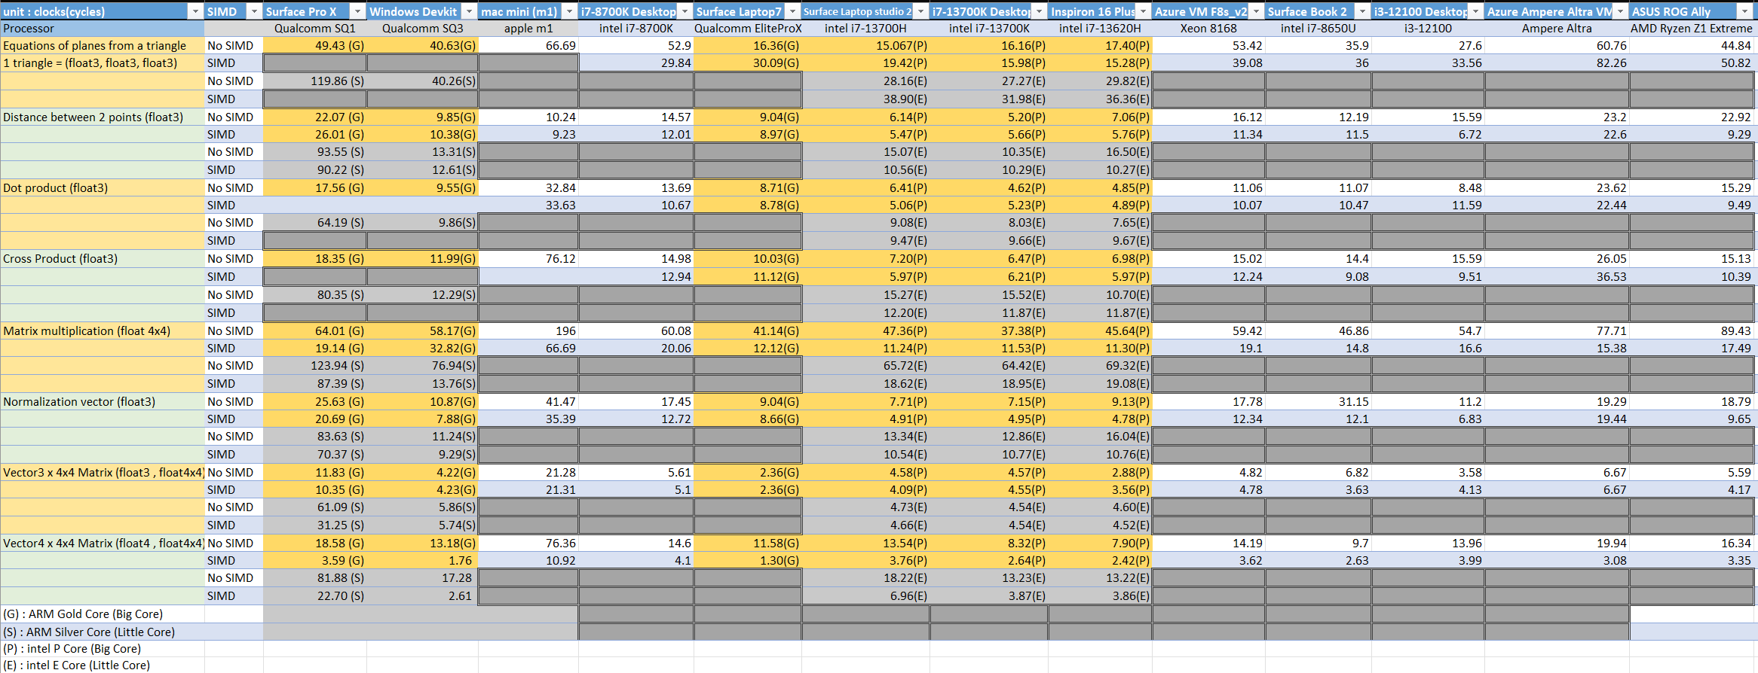1758x673 pixels.
Task: Open filter arrow for Surface Pro X column
Action: coord(357,11)
